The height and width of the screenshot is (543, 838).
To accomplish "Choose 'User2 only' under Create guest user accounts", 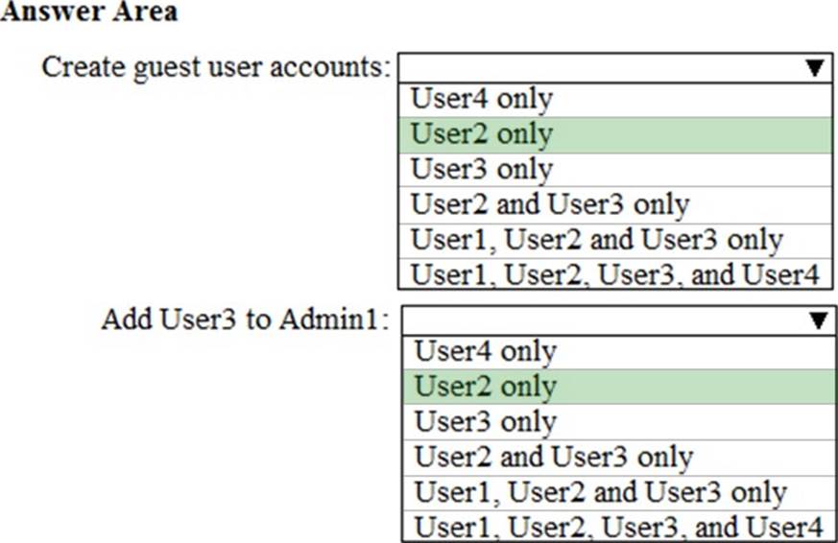I will (482, 134).
